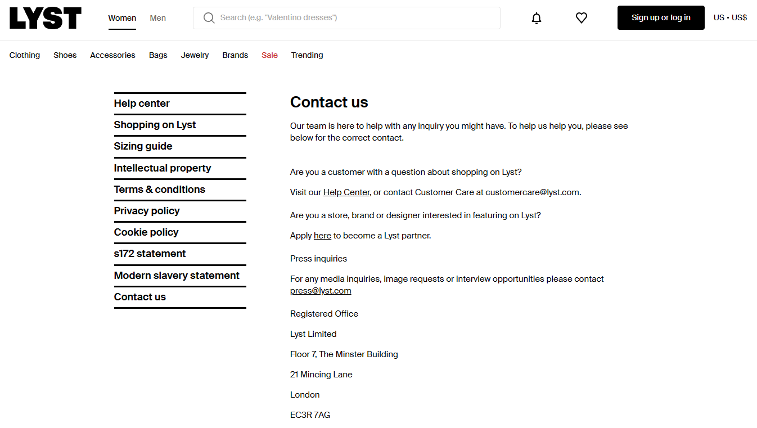
Task: Click the search magnifier icon
Action: coord(209,18)
